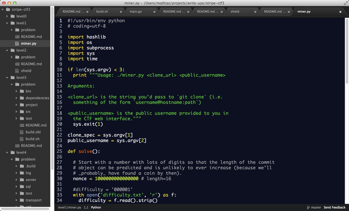Open shield file in level2 folder
The height and width of the screenshot is (211, 349).
[x=26, y=71]
